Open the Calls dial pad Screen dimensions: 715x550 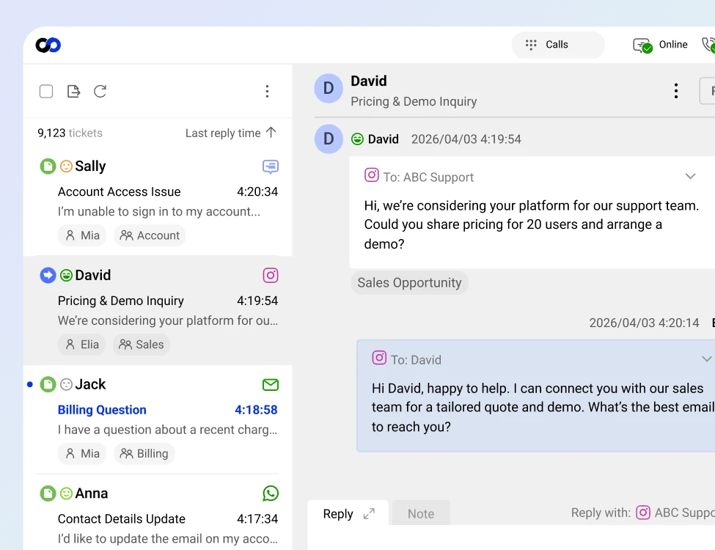557,45
